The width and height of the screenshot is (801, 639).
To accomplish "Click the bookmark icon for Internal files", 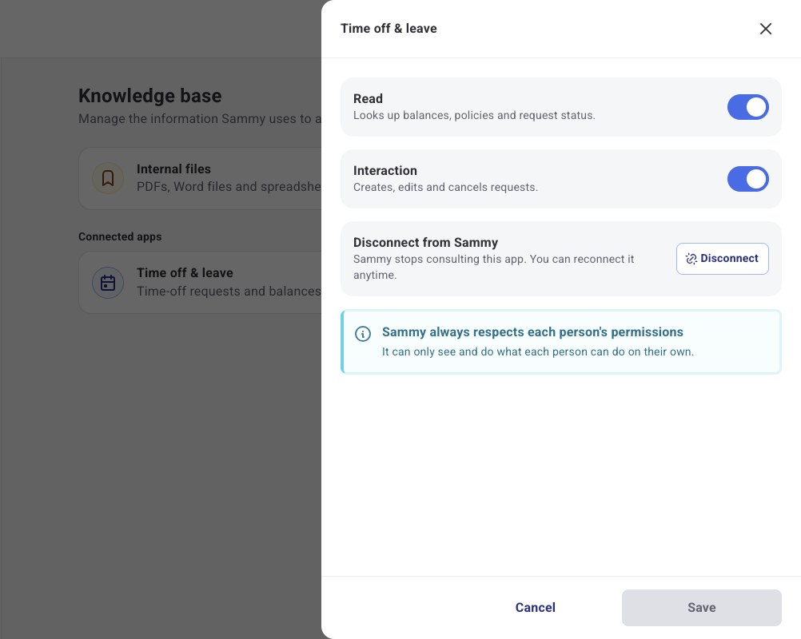I will point(108,178).
